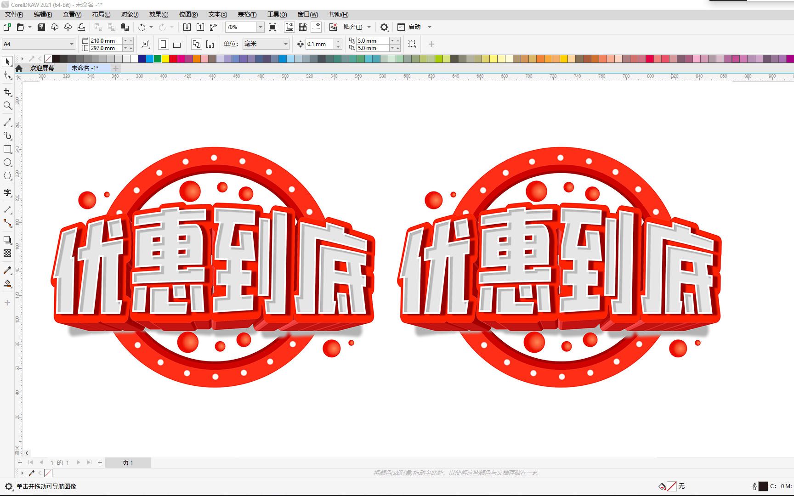Screen dimensions: 794x496
Task: Open the 毫米 units dropdown
Action: coord(285,44)
